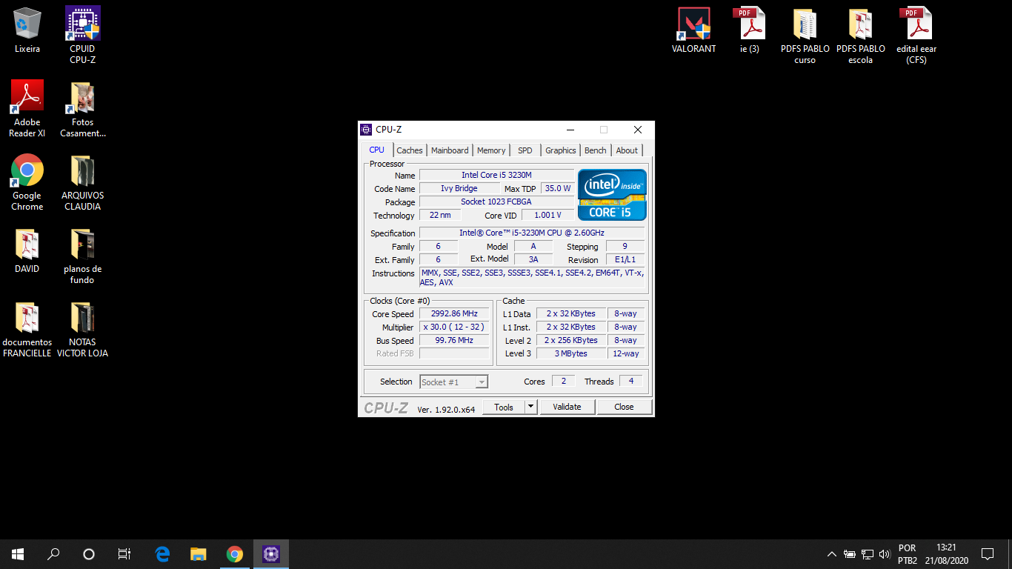Select the CPUID CPU-Z desktop shortcut
The image size is (1012, 569).
pyautogui.click(x=82, y=35)
